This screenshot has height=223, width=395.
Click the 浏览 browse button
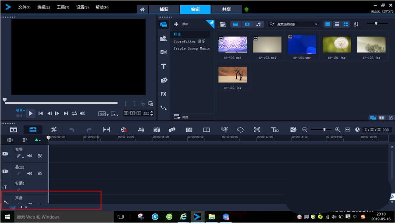point(181,117)
